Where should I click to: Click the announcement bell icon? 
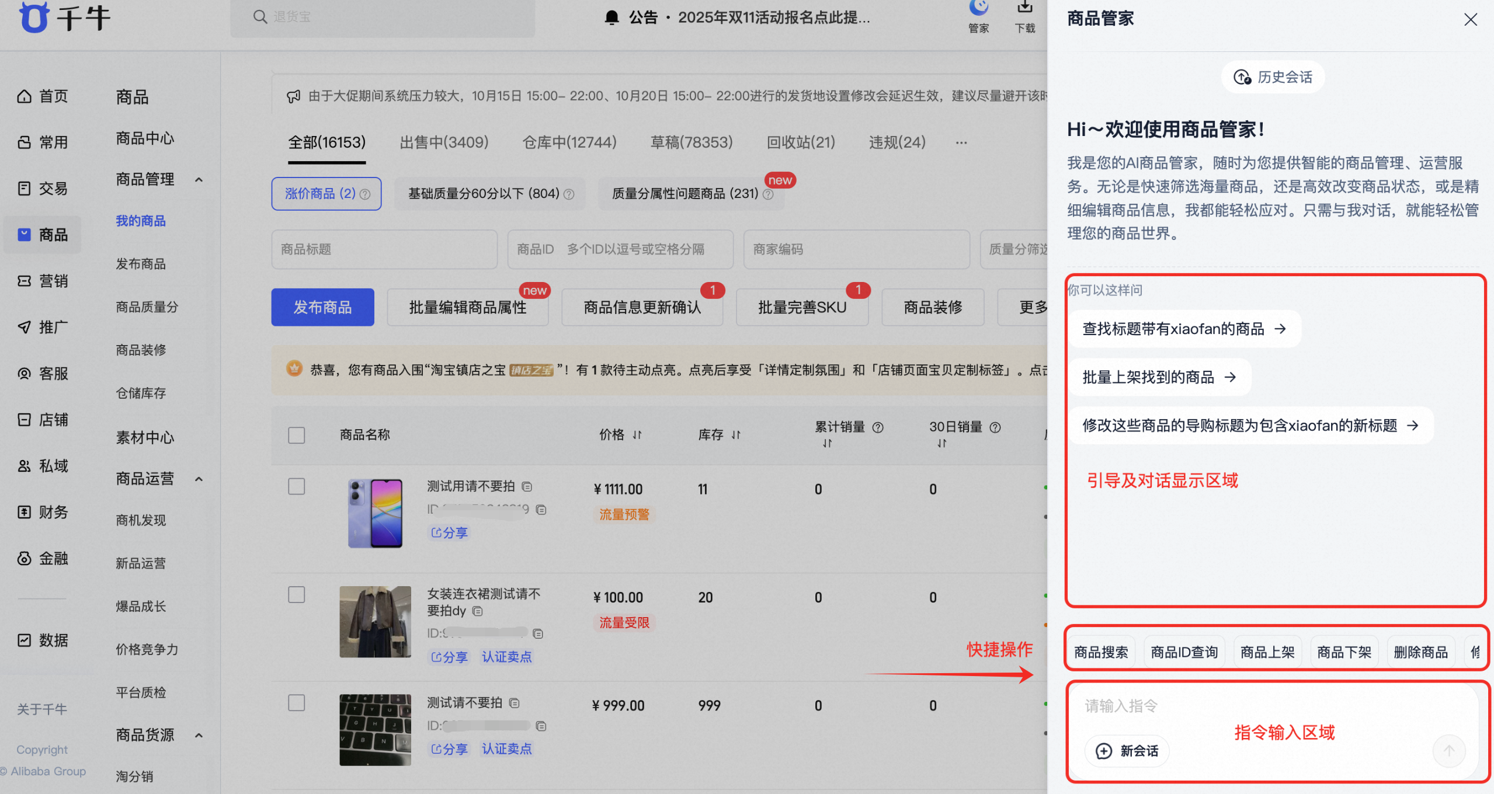click(x=612, y=18)
